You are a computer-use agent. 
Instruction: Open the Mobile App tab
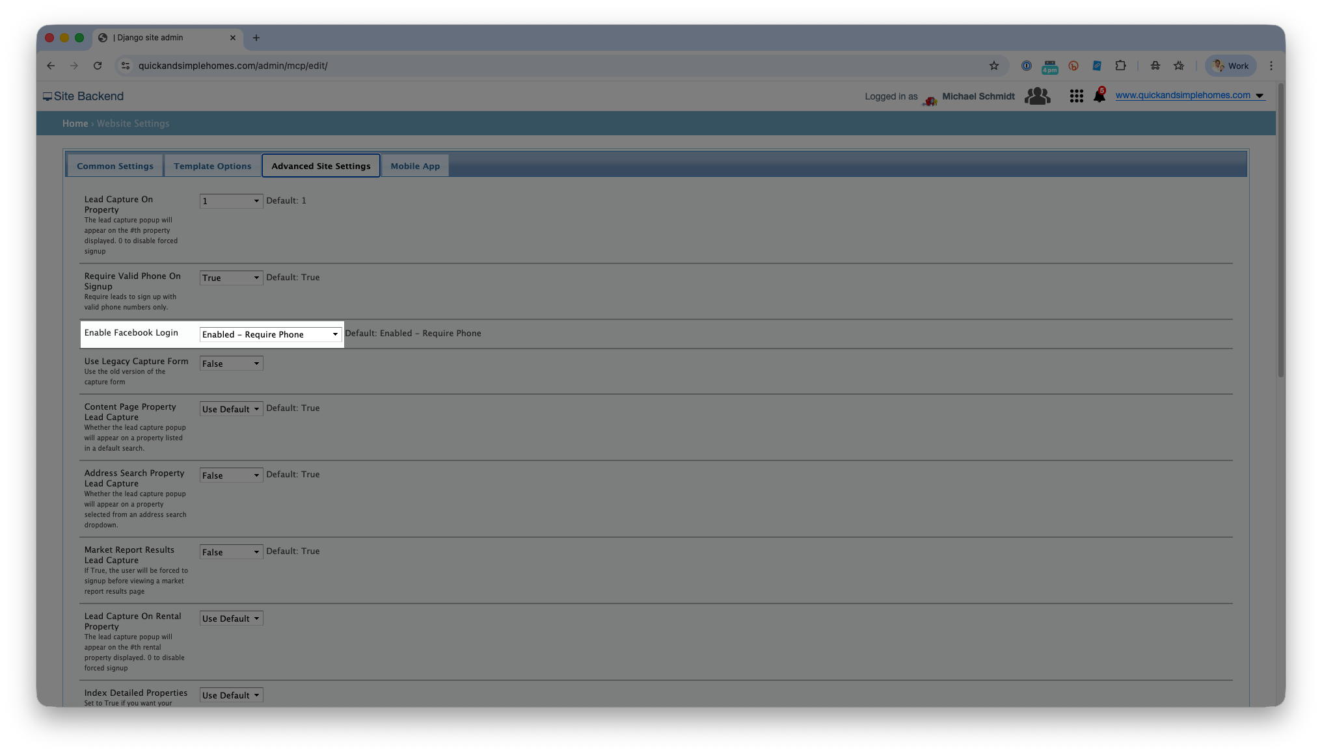[415, 166]
